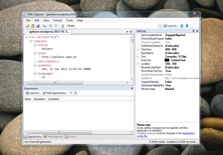Go to previous result with blue up arrow
Screen dimensions: 223x155
coord(182,26)
